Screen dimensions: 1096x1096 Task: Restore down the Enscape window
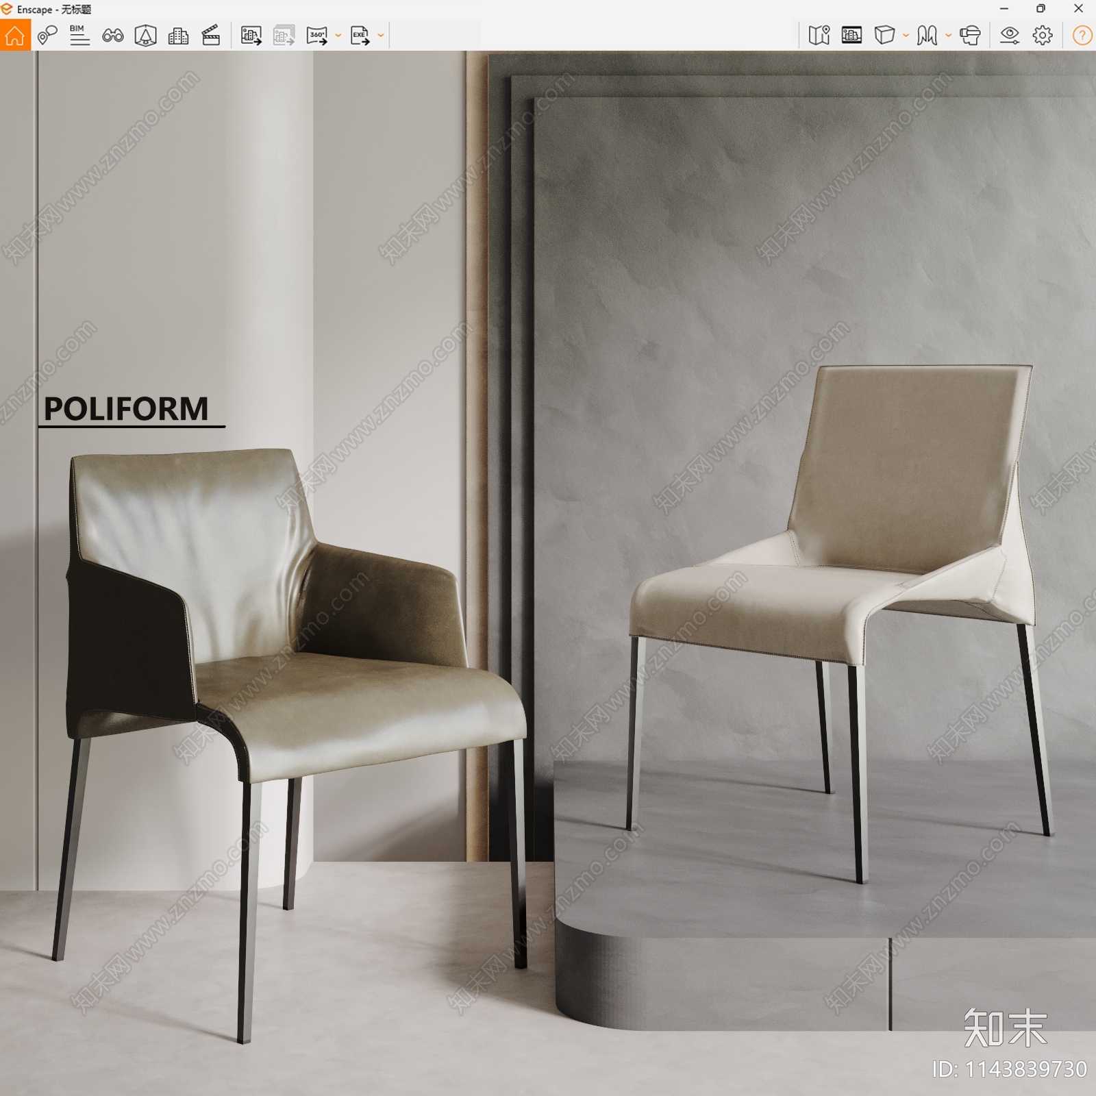[x=1041, y=9]
